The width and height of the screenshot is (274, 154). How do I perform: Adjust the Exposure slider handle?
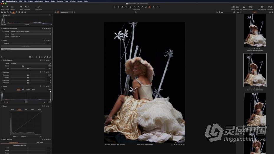28,75
